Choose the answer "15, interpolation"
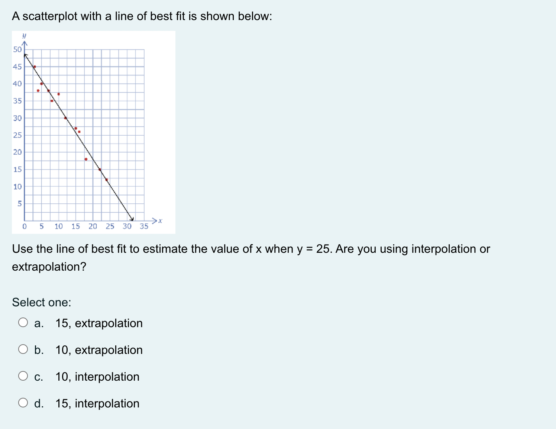Viewport: 556px width, 429px height. click(x=97, y=404)
